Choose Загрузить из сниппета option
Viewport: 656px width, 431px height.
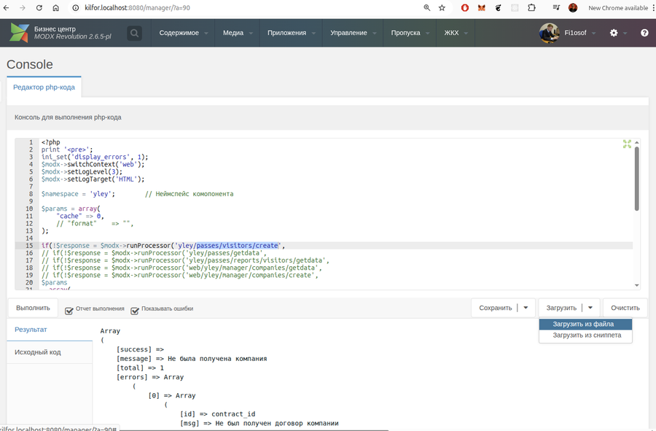pos(585,335)
